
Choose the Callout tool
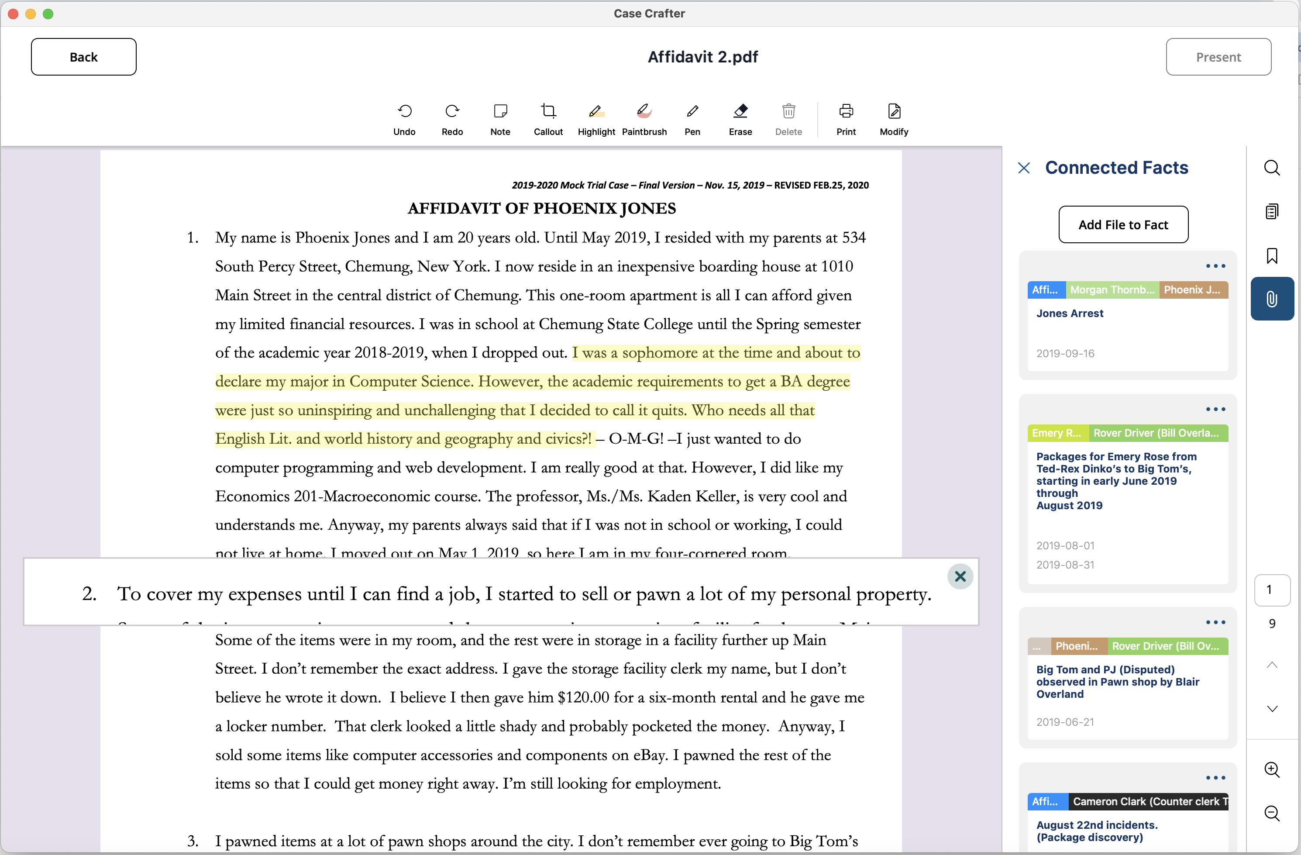(548, 119)
